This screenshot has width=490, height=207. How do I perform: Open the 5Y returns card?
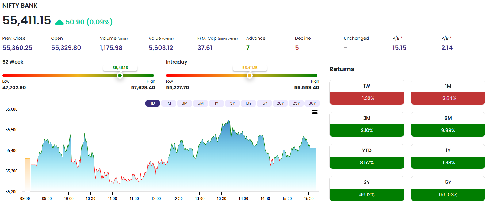[x=448, y=189]
